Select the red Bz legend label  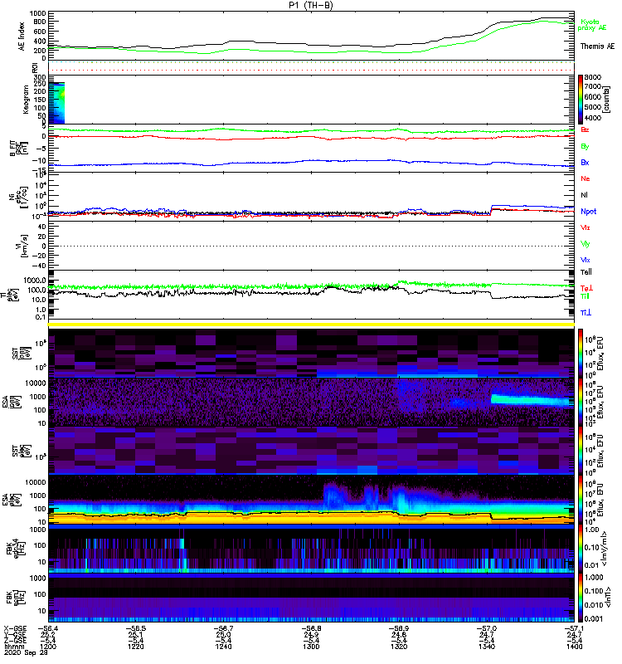585,130
